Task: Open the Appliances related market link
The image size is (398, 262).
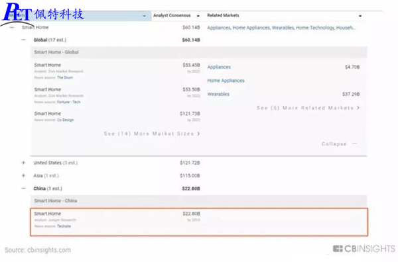Action: 219,67
